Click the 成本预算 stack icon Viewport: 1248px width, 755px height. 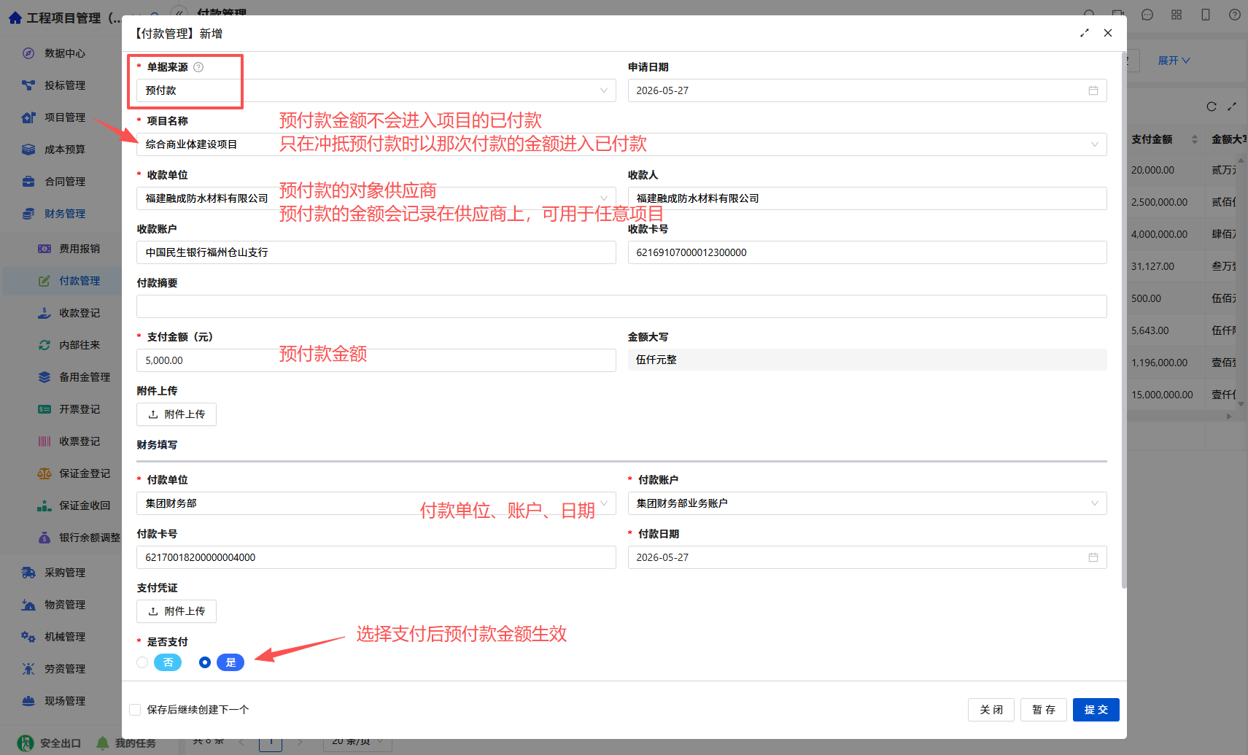28,150
